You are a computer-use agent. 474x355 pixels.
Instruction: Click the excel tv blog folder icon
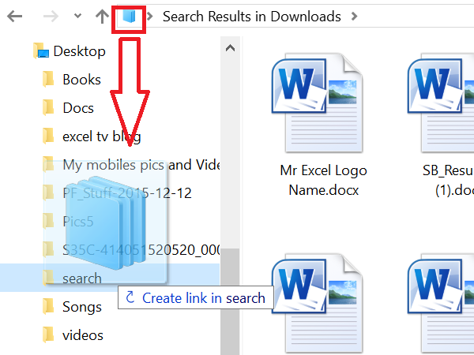point(48,136)
